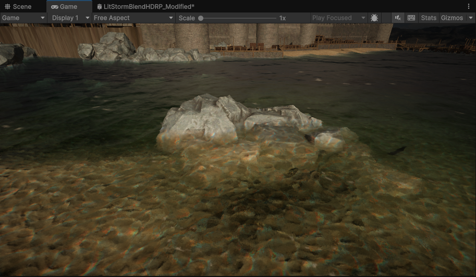Toggle the Mute Audio speaker icon

pyautogui.click(x=398, y=18)
